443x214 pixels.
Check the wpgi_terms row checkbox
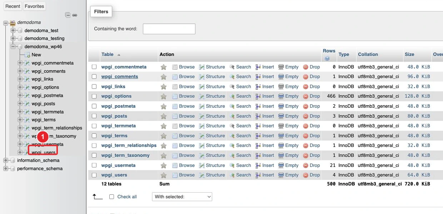(94, 136)
